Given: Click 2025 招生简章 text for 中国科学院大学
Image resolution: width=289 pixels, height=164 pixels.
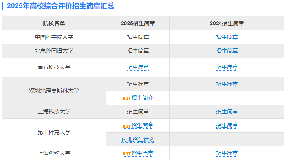Looking at the screenshot, I should (x=138, y=37).
